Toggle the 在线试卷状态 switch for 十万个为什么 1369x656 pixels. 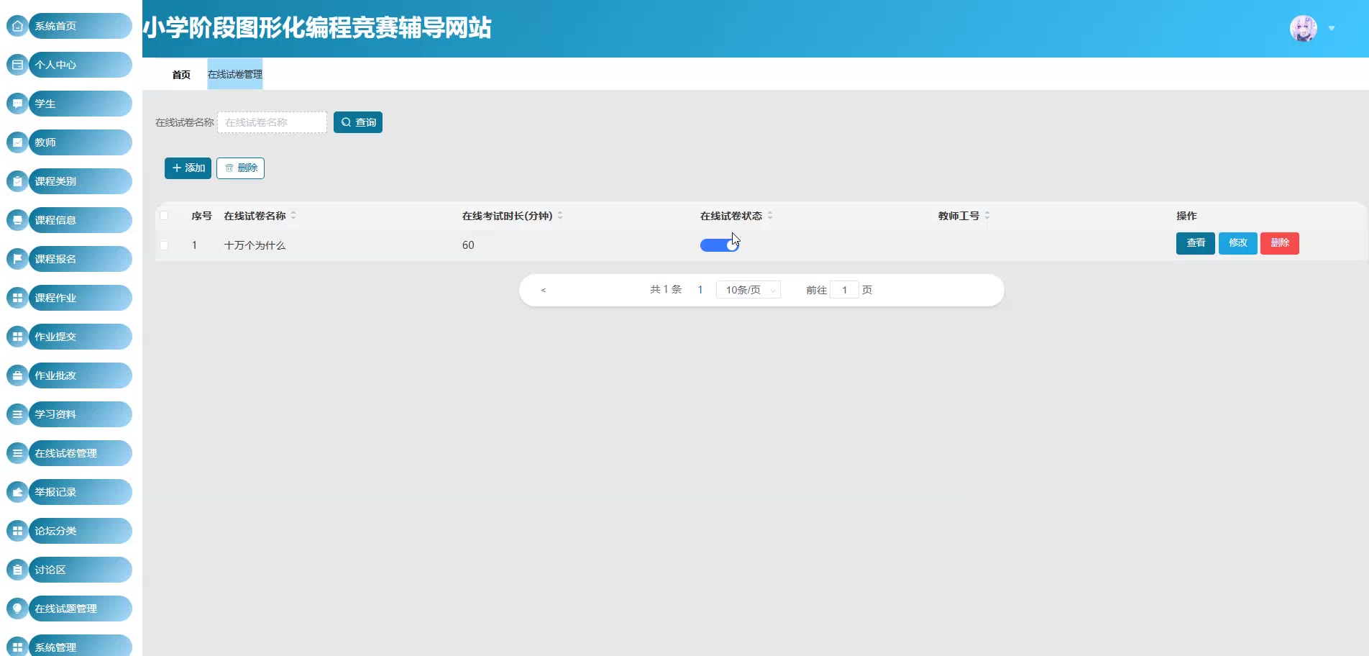(719, 245)
